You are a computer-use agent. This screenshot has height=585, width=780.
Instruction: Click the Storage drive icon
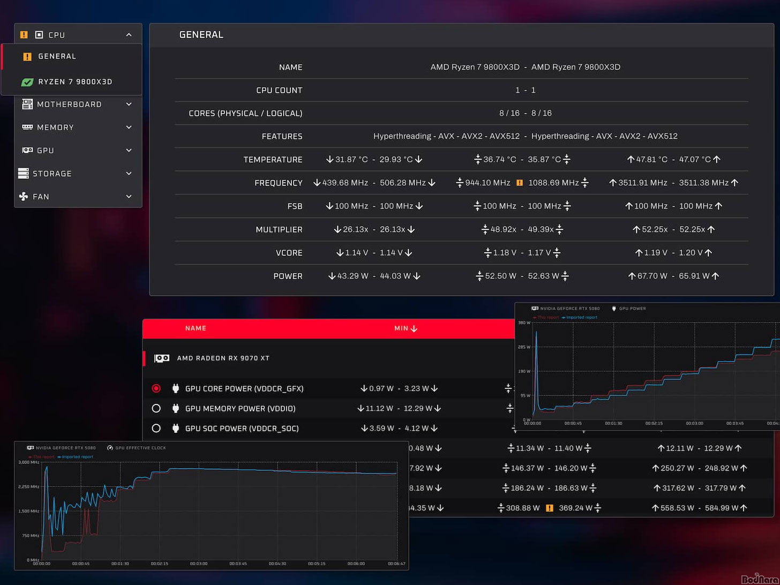(x=24, y=174)
